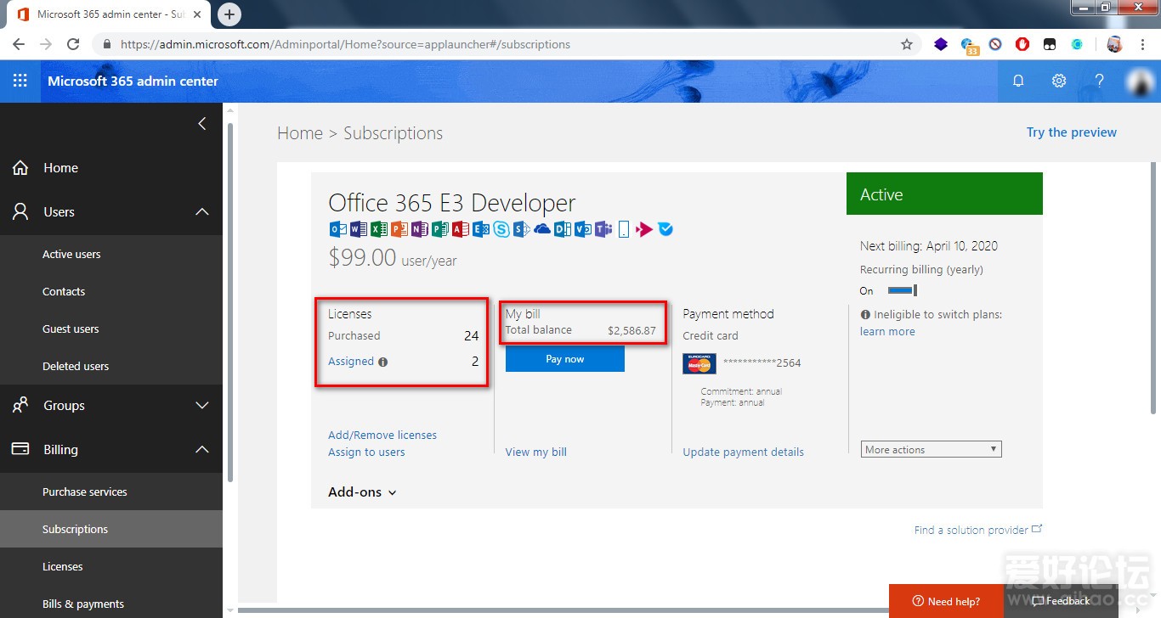
Task: Open the notifications bell
Action: [1018, 81]
